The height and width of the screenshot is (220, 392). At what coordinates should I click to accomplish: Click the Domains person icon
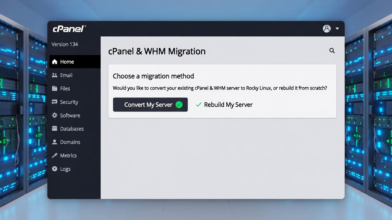pos(55,142)
